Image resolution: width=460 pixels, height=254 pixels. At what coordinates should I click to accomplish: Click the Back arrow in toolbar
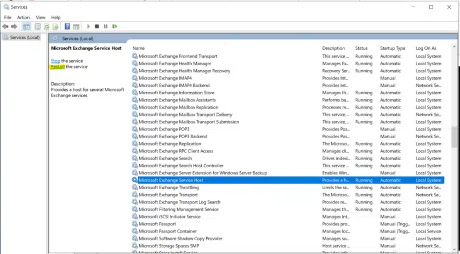(x=5, y=26)
